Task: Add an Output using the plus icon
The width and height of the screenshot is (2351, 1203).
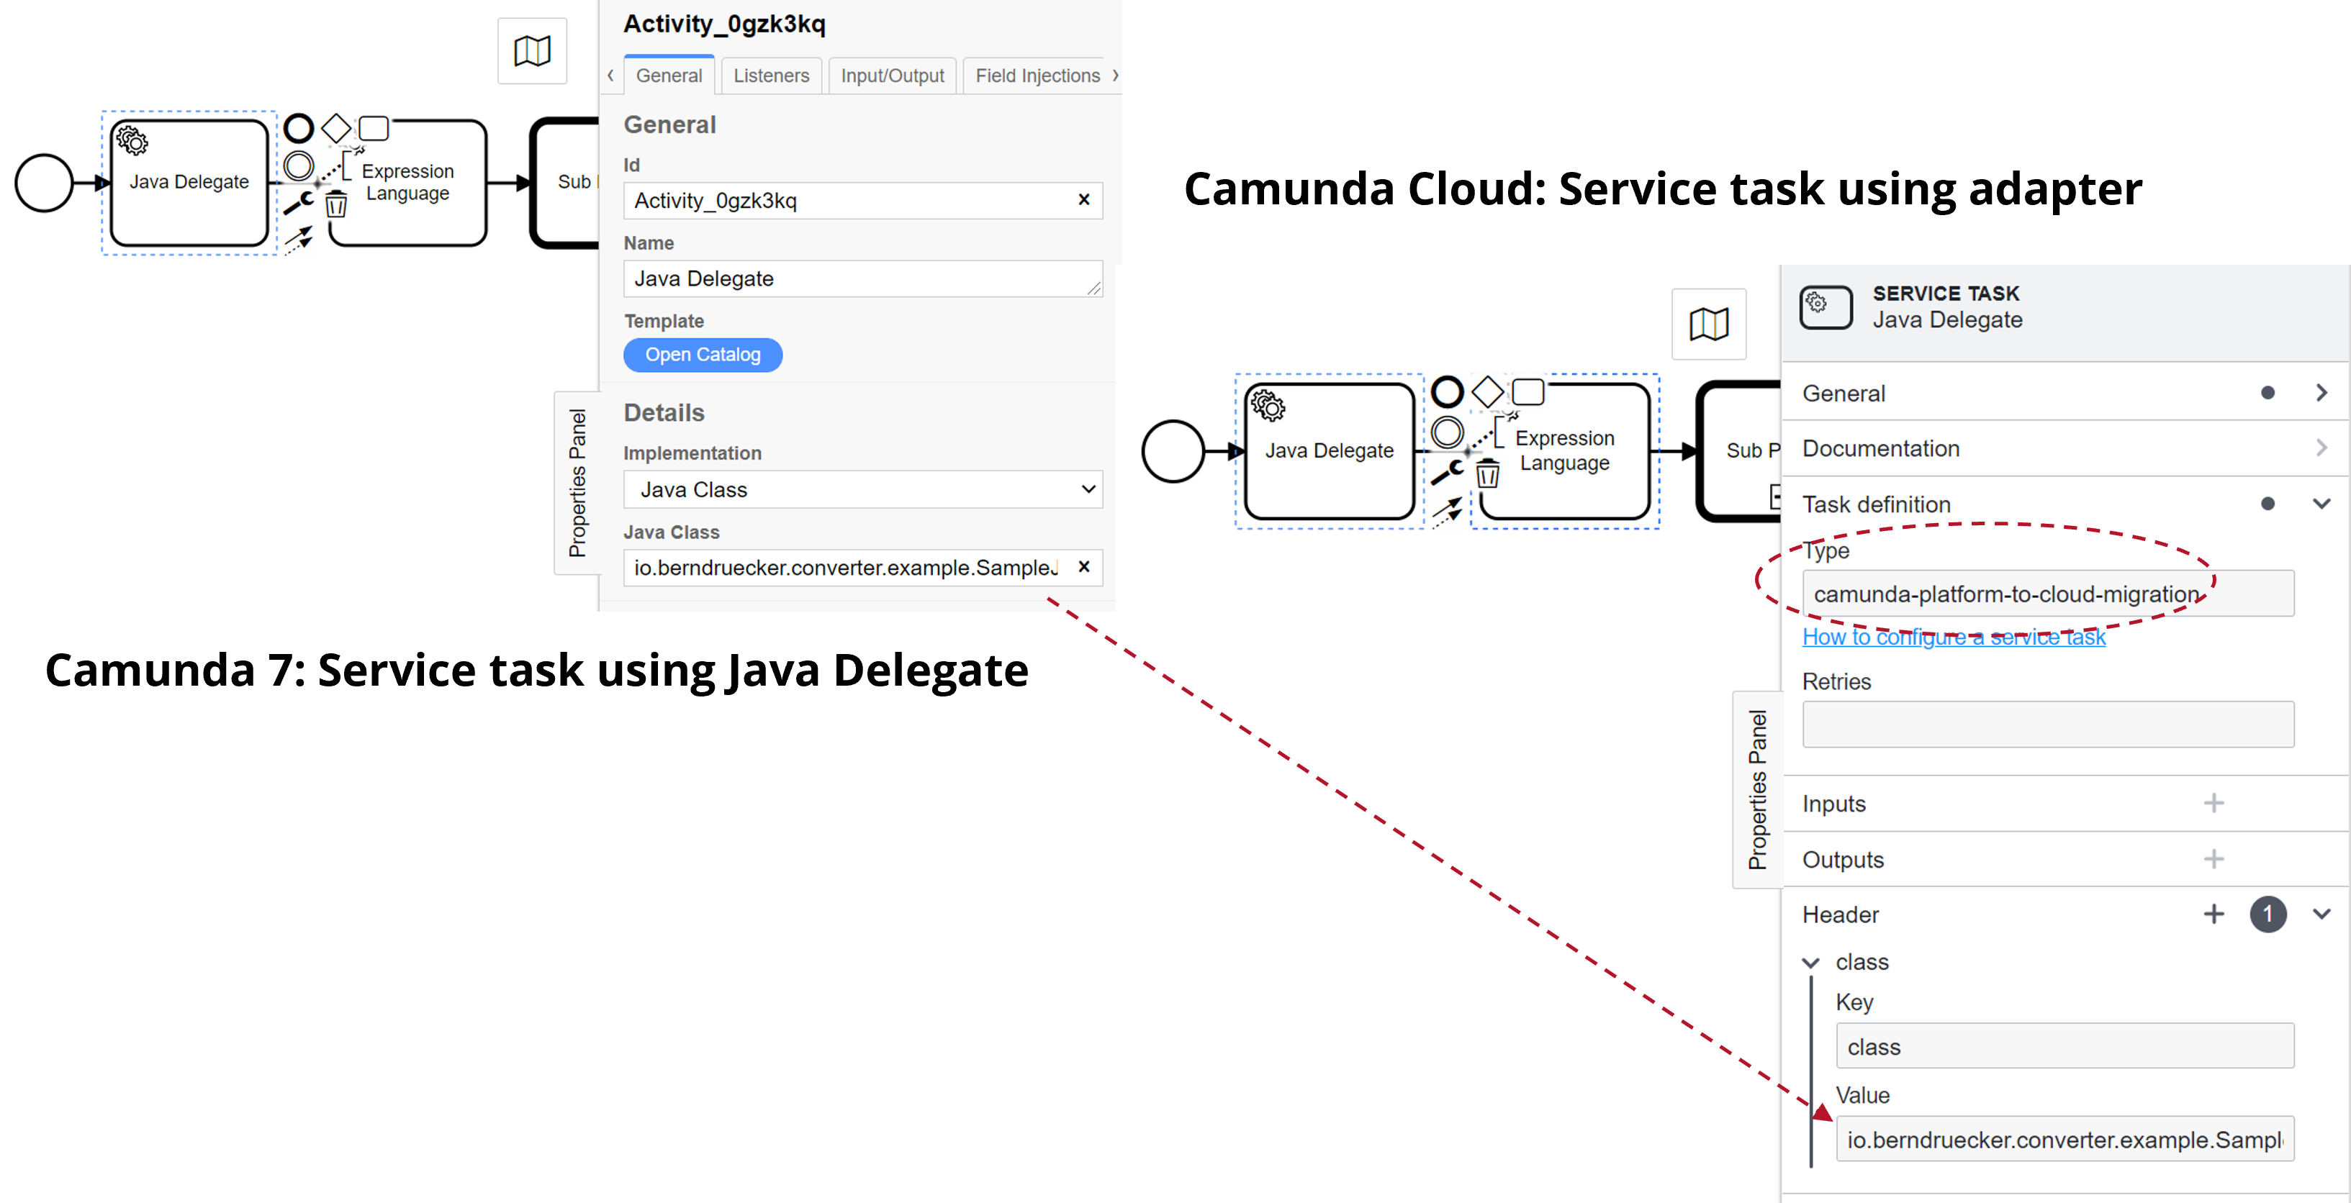Action: (2214, 858)
